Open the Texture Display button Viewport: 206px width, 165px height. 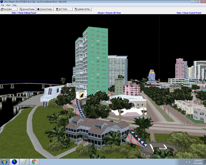pyautogui.click(x=45, y=9)
